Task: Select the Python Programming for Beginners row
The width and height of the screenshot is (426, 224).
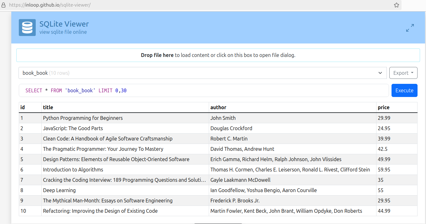Action: [x=83, y=118]
